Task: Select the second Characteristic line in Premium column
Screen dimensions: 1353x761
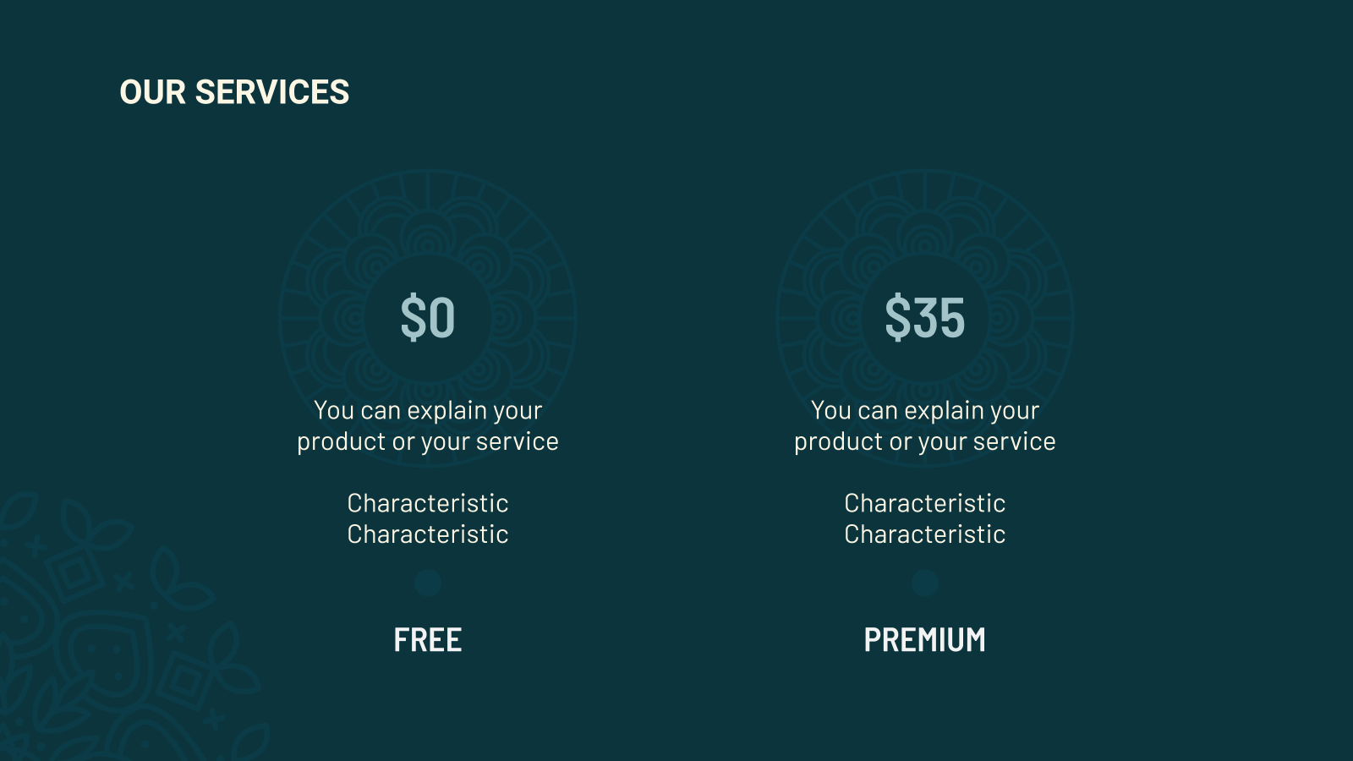Action: click(924, 534)
